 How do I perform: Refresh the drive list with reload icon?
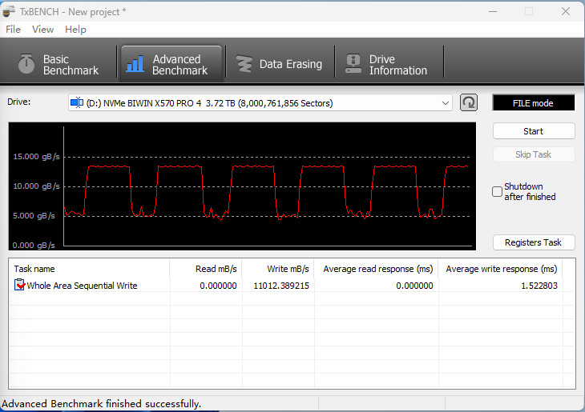[x=469, y=102]
